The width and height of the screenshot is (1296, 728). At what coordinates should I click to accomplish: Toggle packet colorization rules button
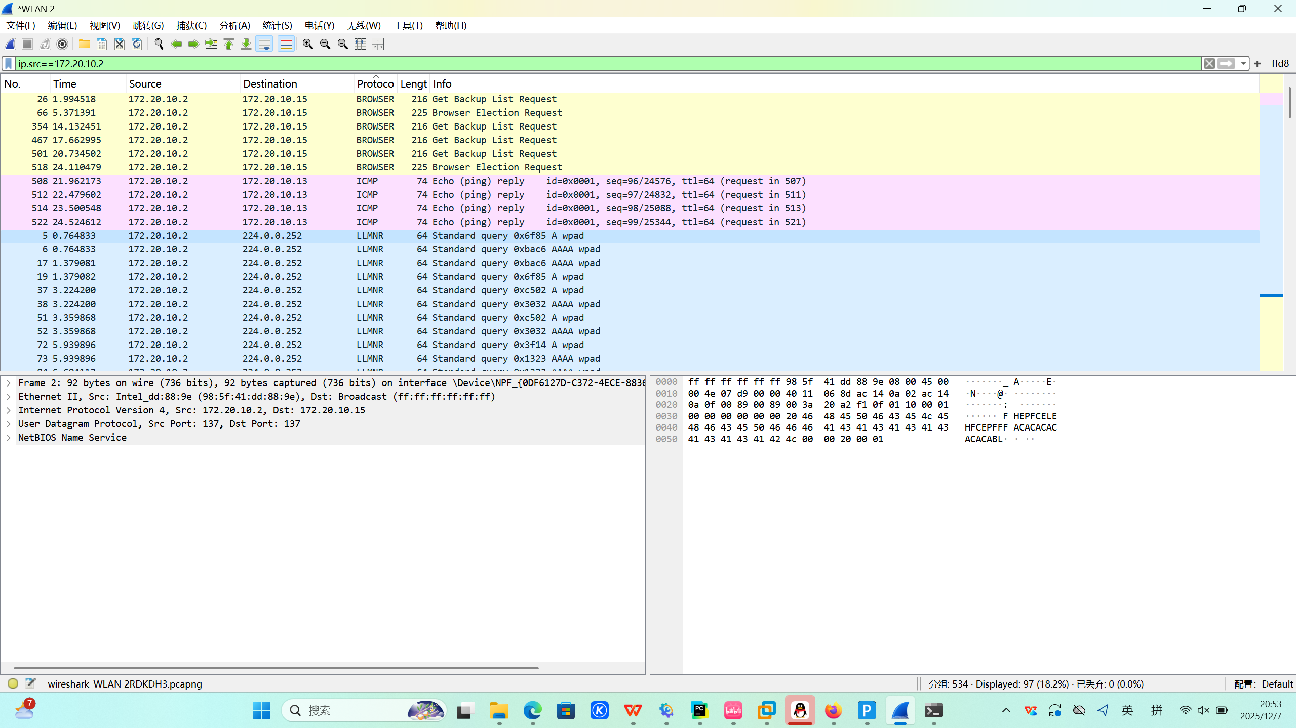coord(286,44)
